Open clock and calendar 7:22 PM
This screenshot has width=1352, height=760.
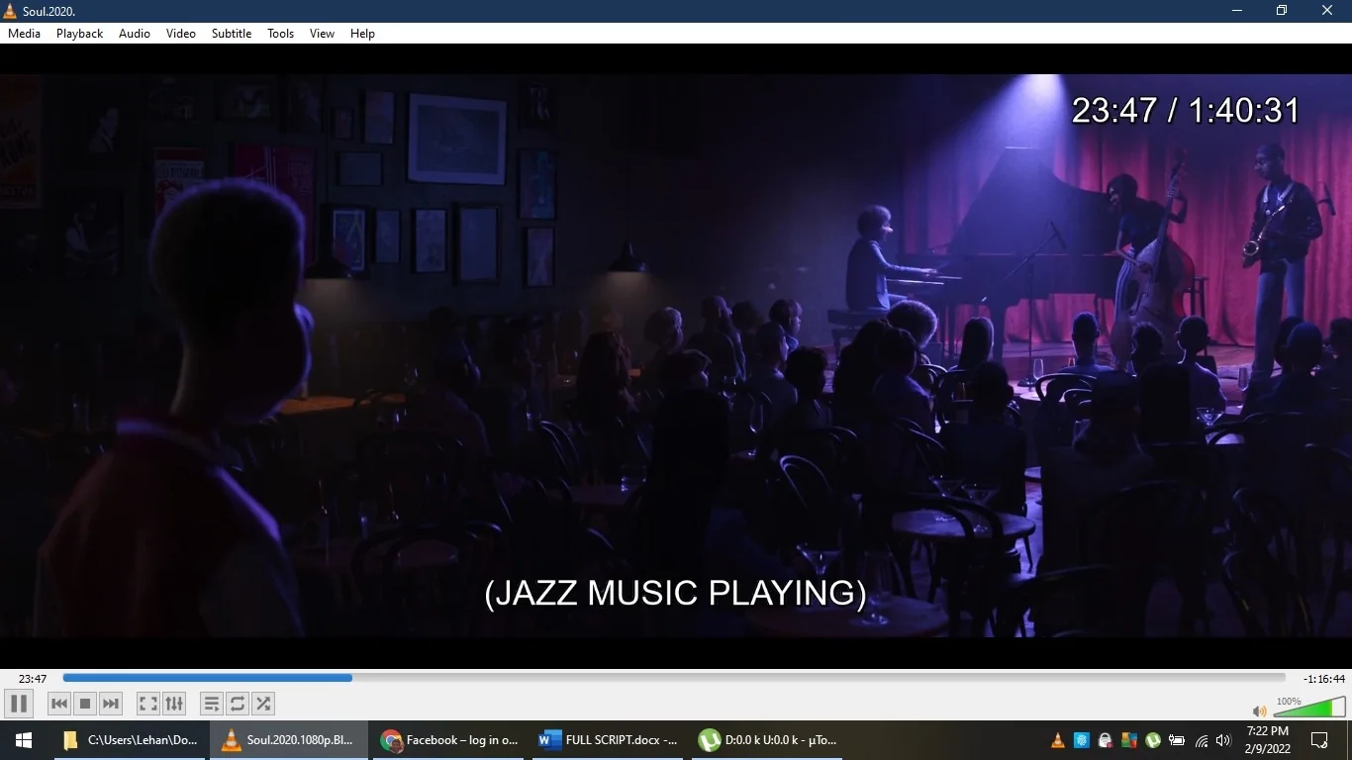pyautogui.click(x=1268, y=740)
